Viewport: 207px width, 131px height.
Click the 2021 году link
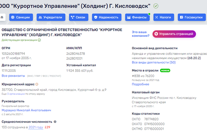pos(36,127)
